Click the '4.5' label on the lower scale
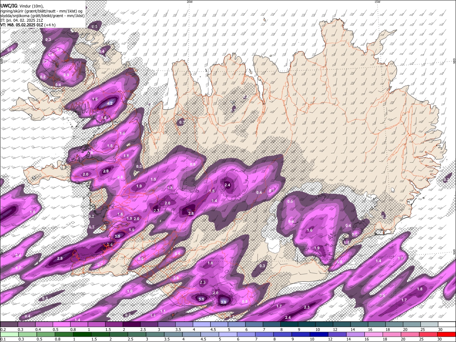This screenshot has width=456, height=342. tap(203, 339)
